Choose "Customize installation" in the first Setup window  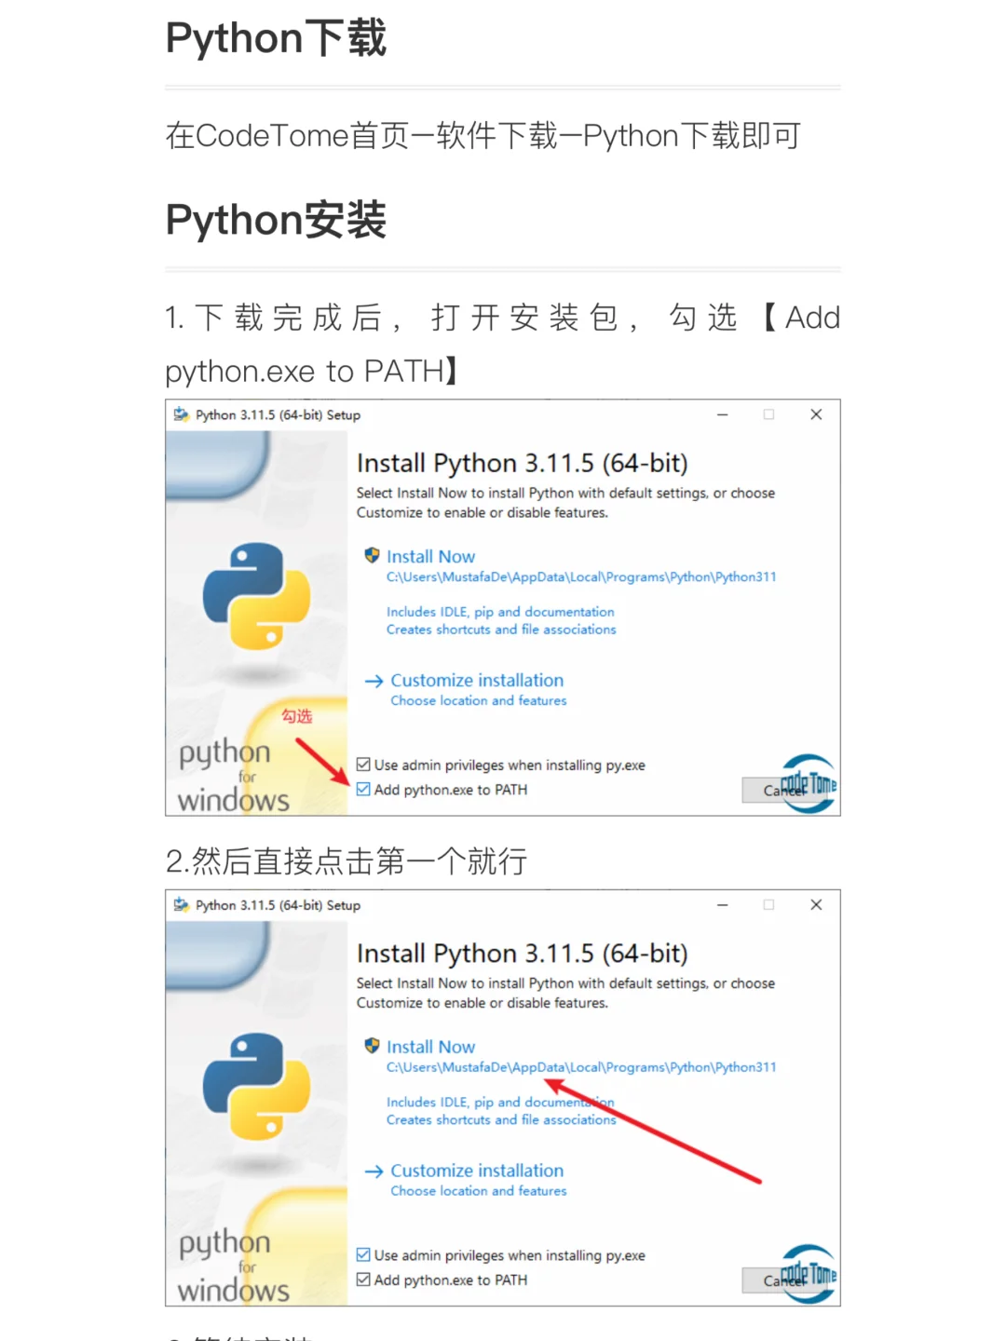477,680
